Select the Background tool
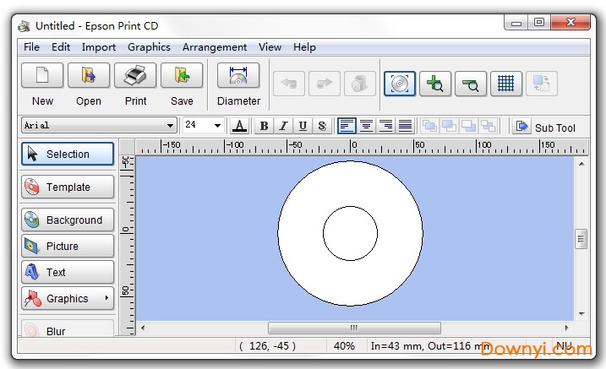The height and width of the screenshot is (369, 606). pos(67,220)
